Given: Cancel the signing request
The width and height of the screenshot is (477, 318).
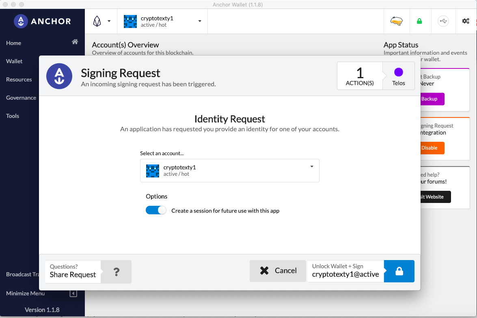Looking at the screenshot, I should click(278, 271).
